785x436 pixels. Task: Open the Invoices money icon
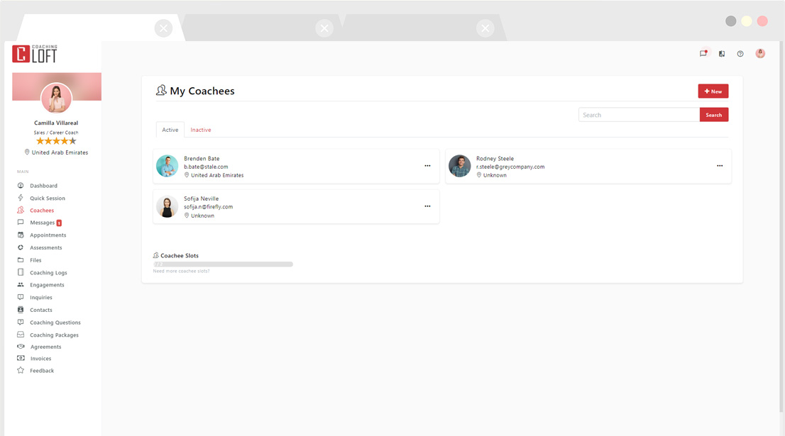tap(21, 358)
